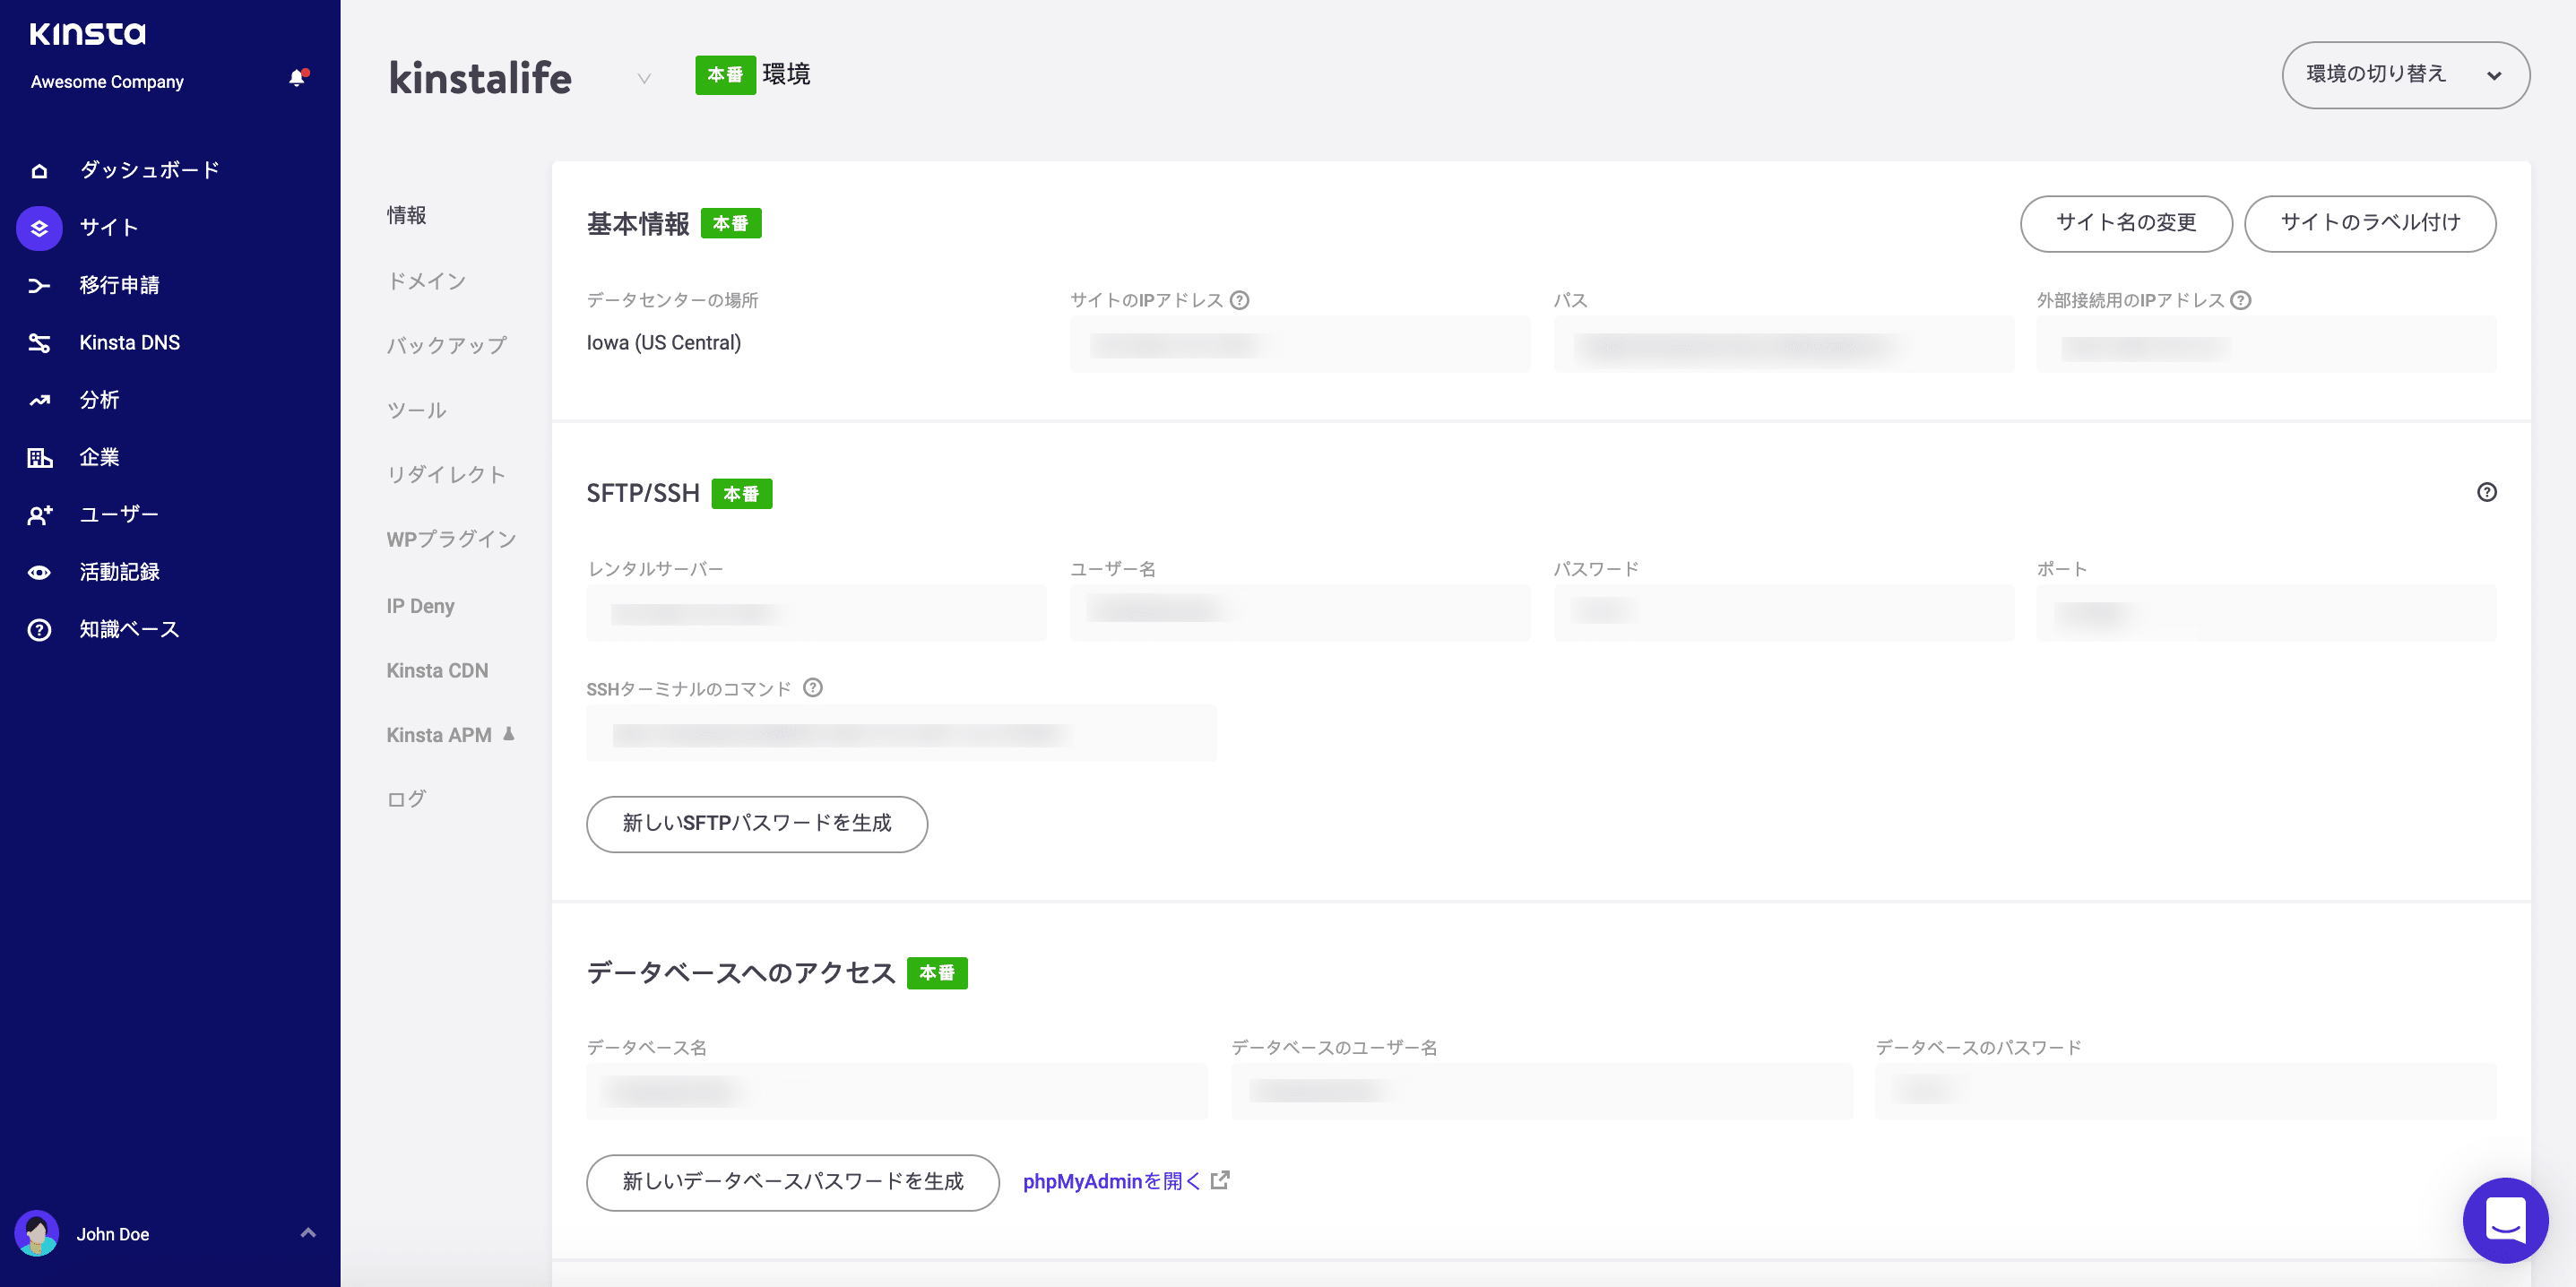Open the ダッシュボード home icon
The image size is (2576, 1287).
pos(39,170)
